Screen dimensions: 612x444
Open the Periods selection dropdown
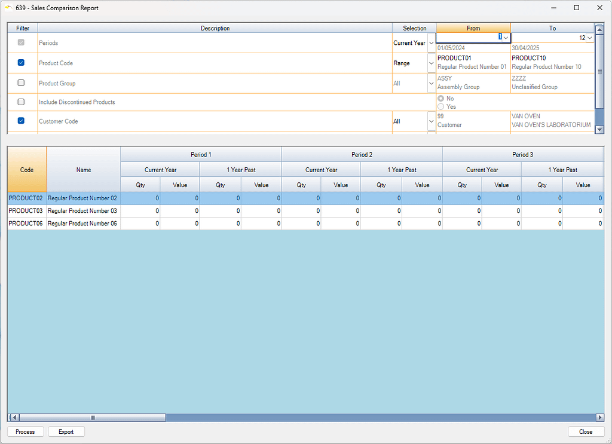point(432,43)
